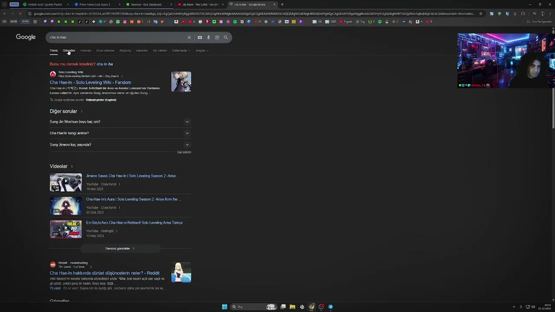Stop loading the page in the browser
The width and height of the screenshot is (555, 312).
tap(20, 13)
